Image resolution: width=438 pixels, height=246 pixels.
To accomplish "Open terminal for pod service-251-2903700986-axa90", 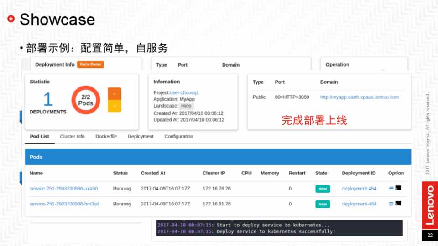I will coord(398,188).
